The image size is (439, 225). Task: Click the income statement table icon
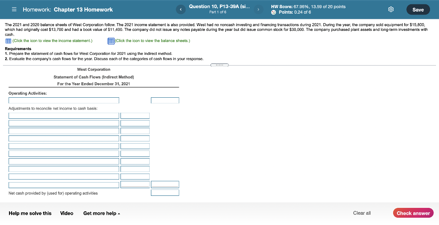coord(8,41)
